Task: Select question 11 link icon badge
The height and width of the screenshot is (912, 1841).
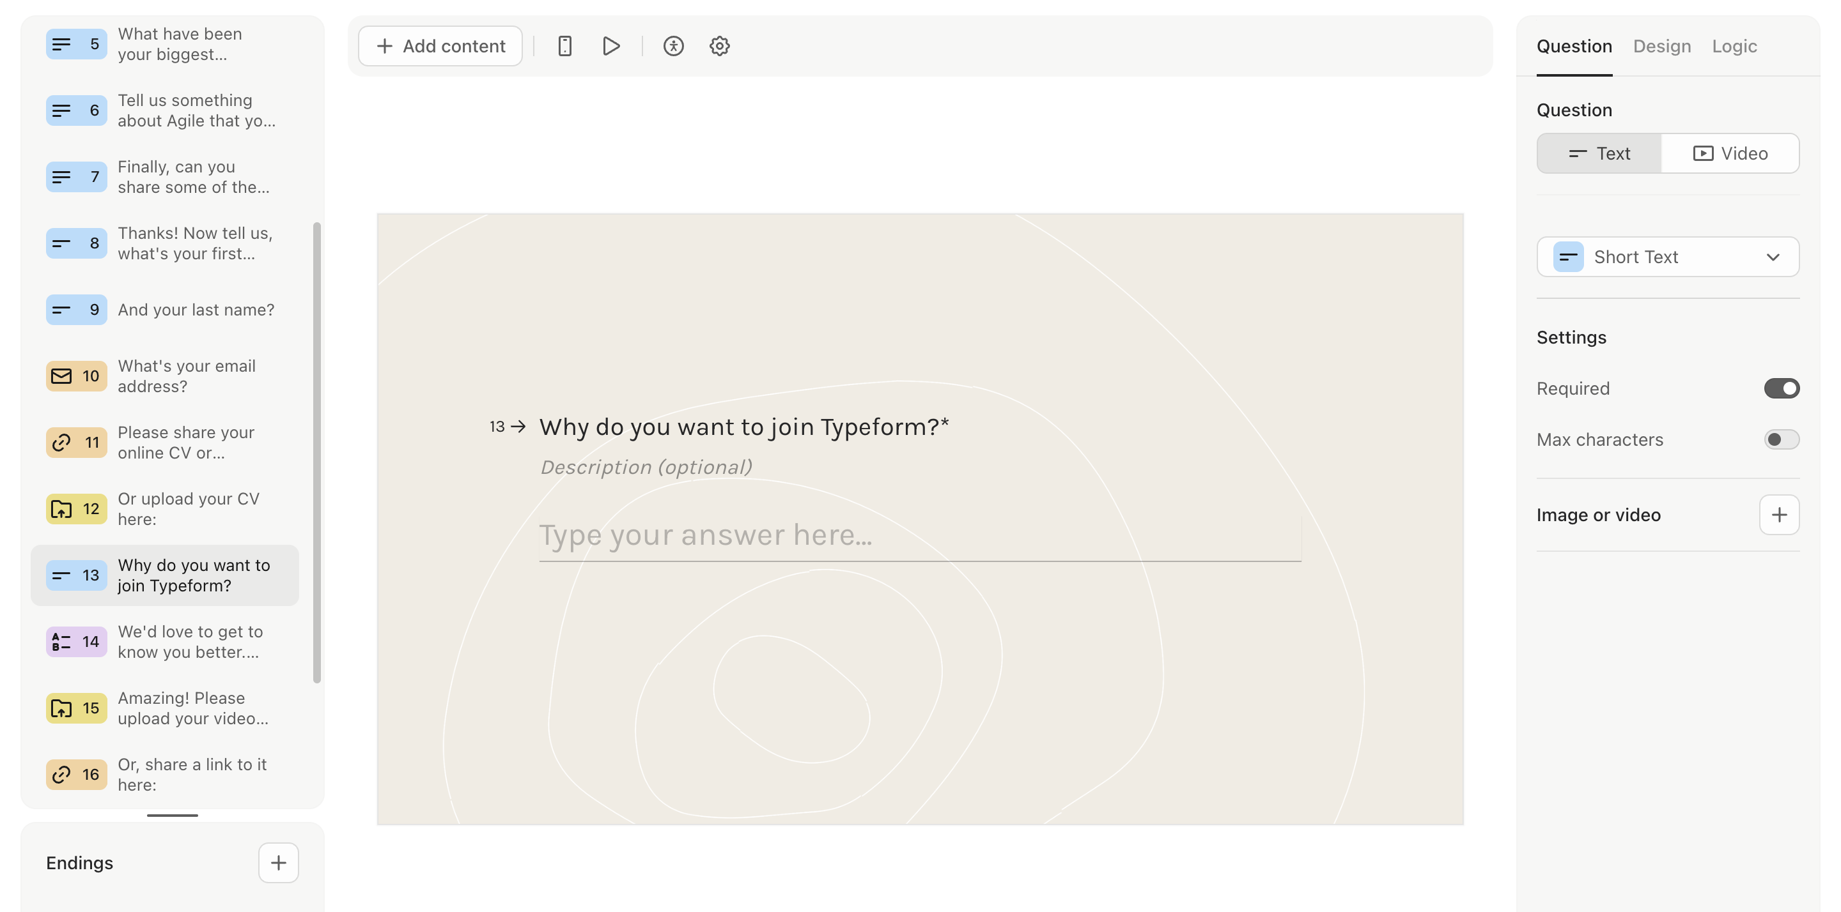Action: pos(77,443)
